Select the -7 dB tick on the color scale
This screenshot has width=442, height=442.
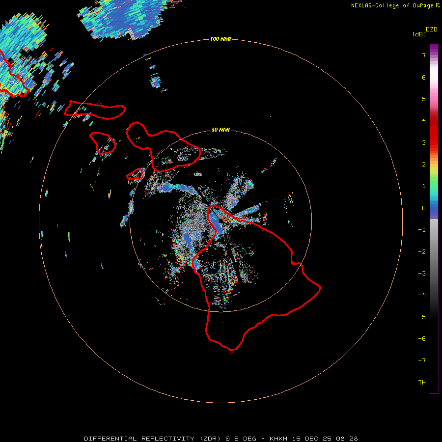click(422, 360)
